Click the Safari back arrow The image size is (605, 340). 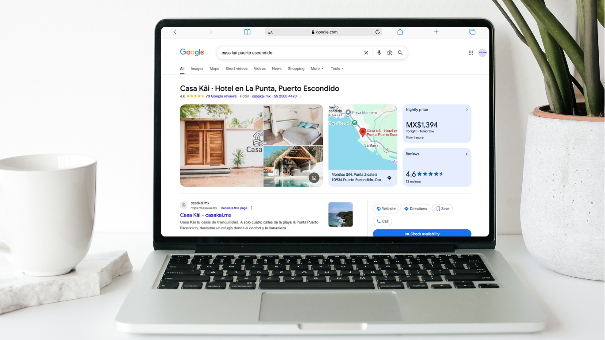(x=175, y=32)
